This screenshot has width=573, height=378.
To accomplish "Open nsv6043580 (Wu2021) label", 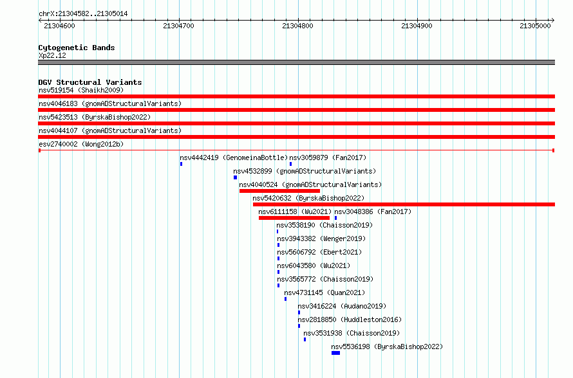I will pos(314,265).
